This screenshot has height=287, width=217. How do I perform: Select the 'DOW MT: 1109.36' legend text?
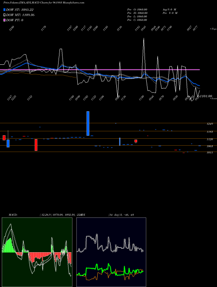click(20, 15)
